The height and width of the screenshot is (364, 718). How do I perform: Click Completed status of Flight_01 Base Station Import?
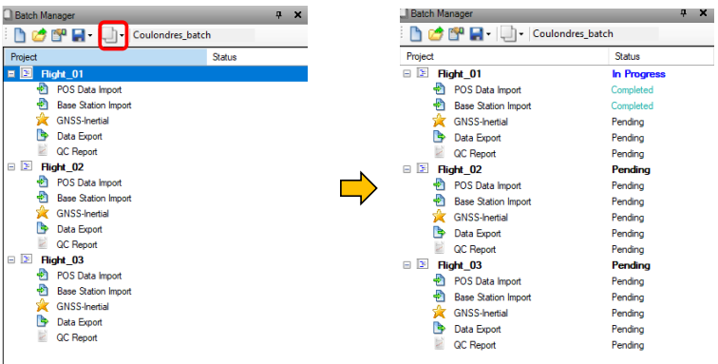pyautogui.click(x=632, y=105)
